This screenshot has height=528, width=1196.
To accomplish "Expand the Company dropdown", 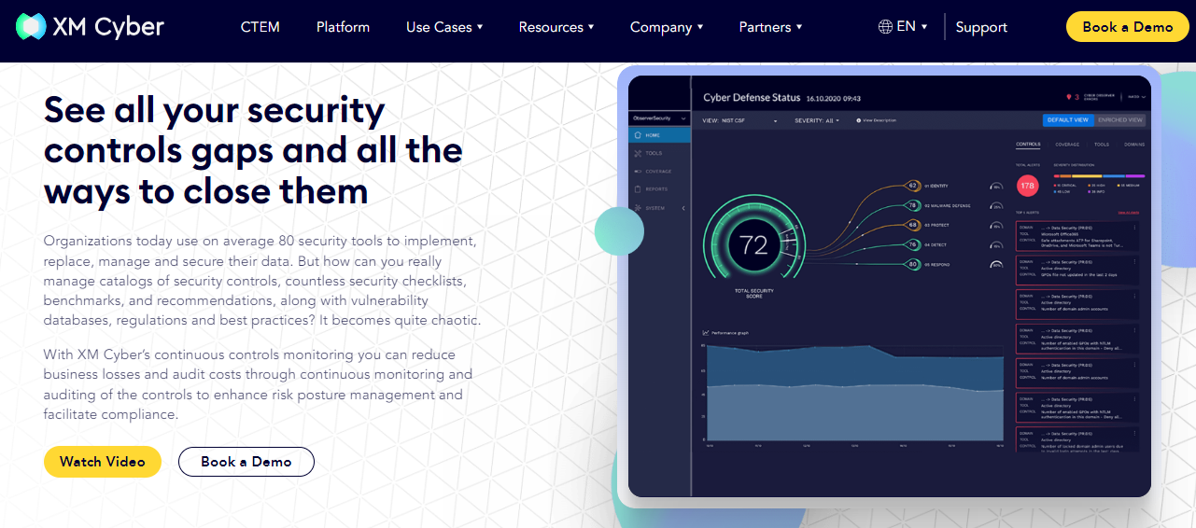I will (667, 27).
